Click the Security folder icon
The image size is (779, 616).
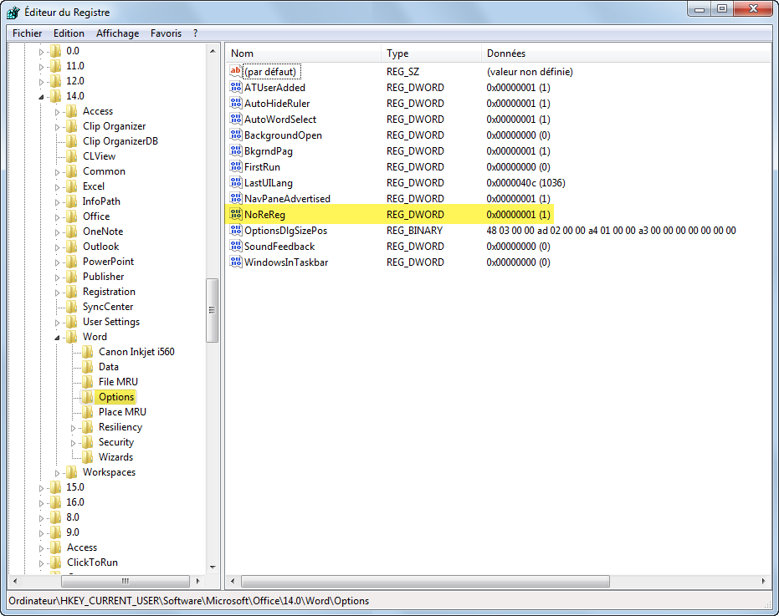pos(87,442)
